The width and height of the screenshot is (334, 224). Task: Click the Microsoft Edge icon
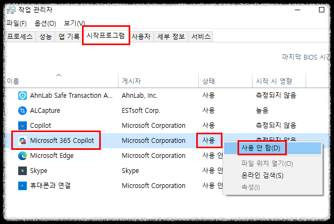pyautogui.click(x=23, y=156)
